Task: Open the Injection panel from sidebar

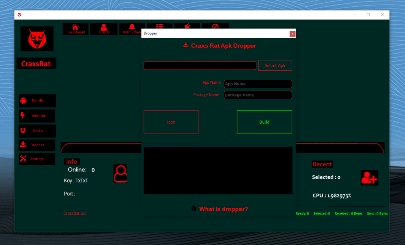Action: click(x=37, y=116)
